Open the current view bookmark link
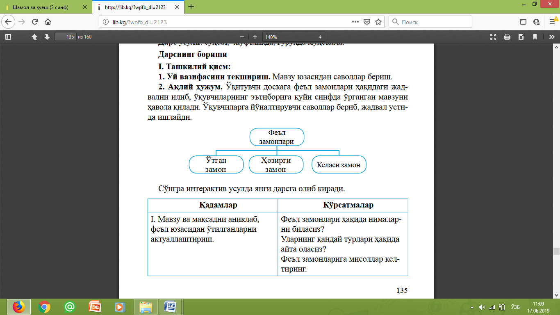Screen dimensions: 560x315 [x=535, y=37]
